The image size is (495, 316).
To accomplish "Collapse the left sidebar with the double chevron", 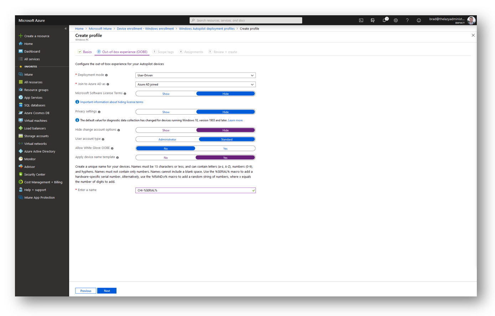I will coord(66,28).
